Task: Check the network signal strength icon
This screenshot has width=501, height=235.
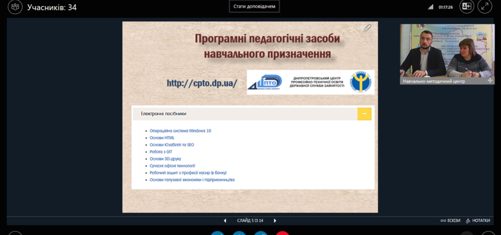Action: [431, 7]
